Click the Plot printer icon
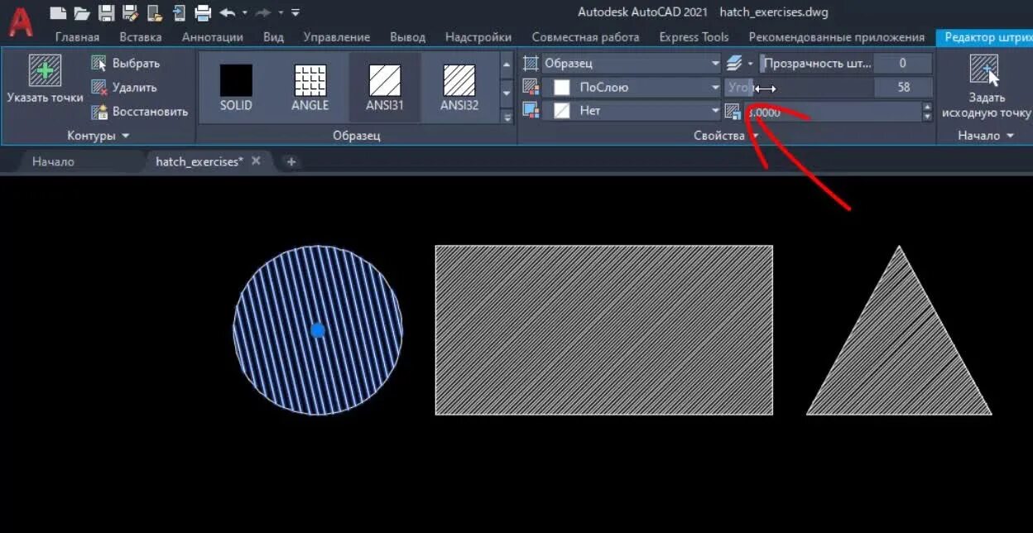Image resolution: width=1033 pixels, height=533 pixels. [x=203, y=12]
